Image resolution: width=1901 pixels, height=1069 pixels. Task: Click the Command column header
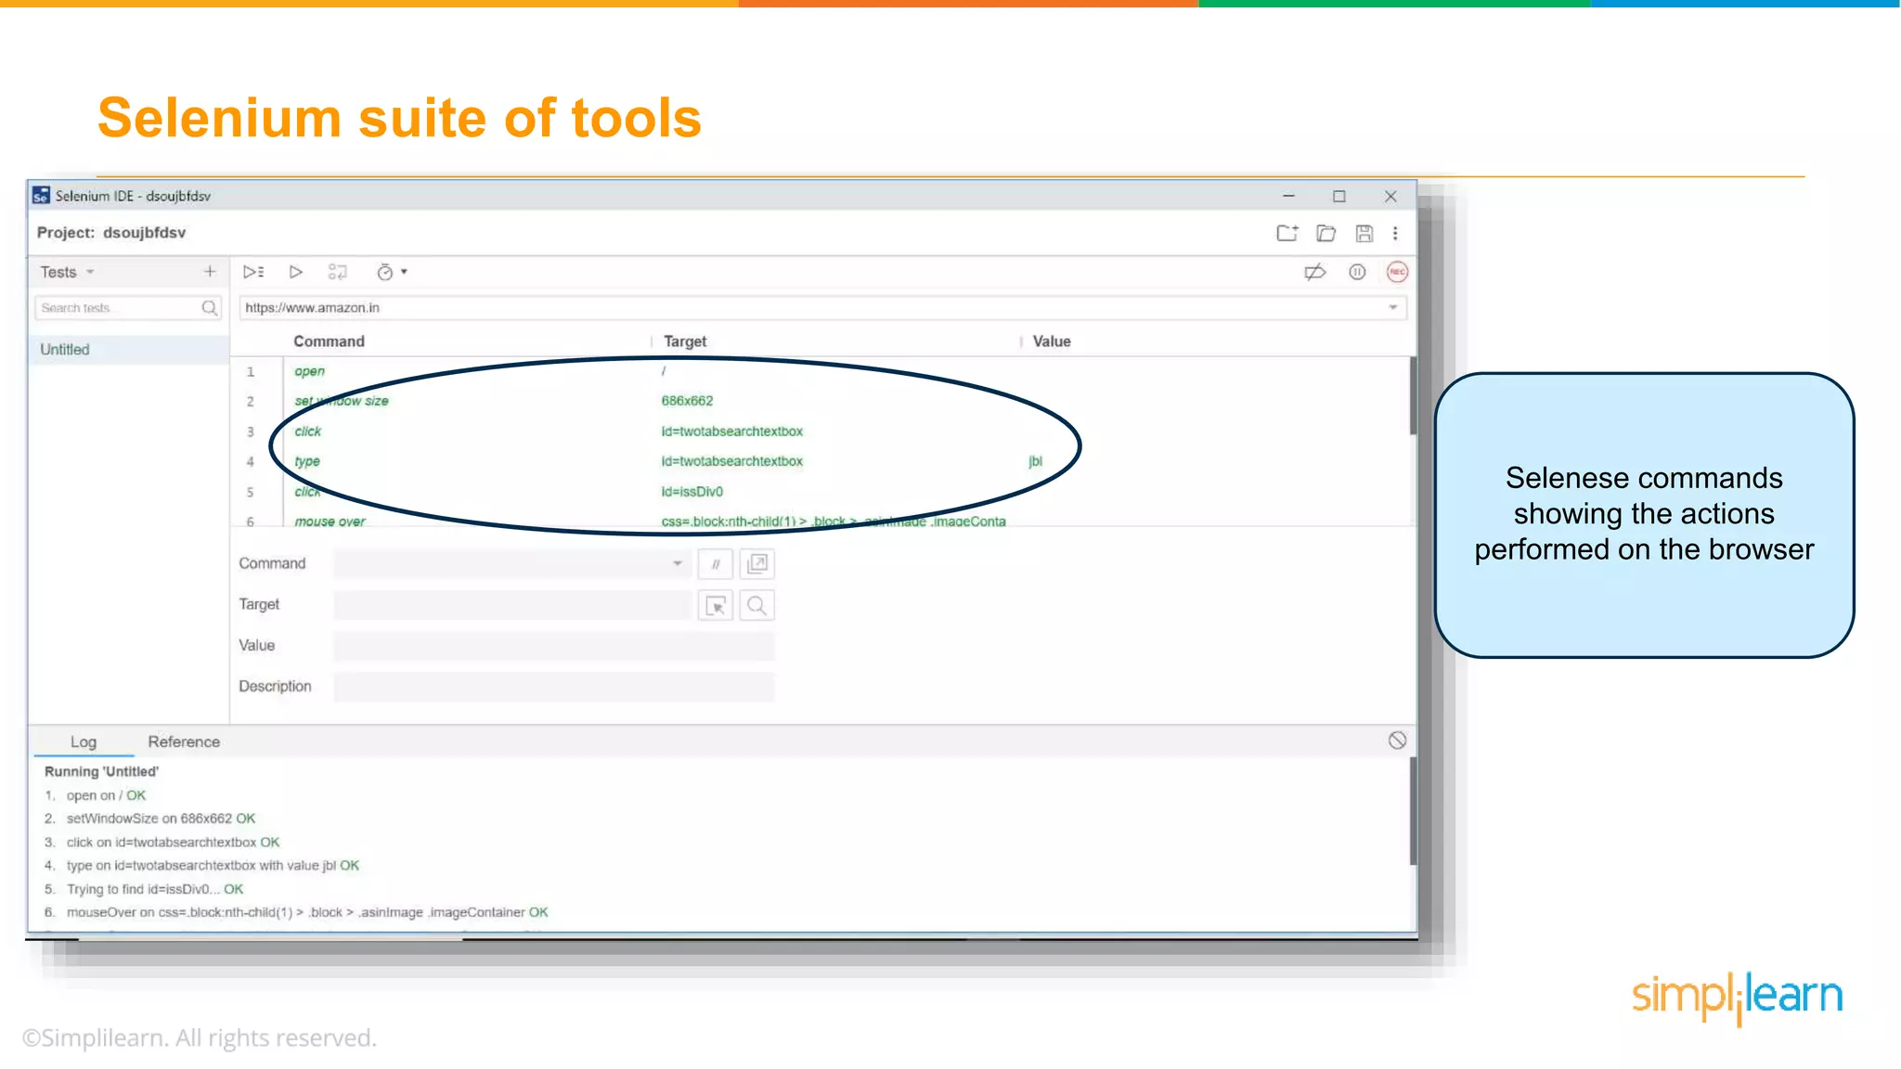(329, 341)
